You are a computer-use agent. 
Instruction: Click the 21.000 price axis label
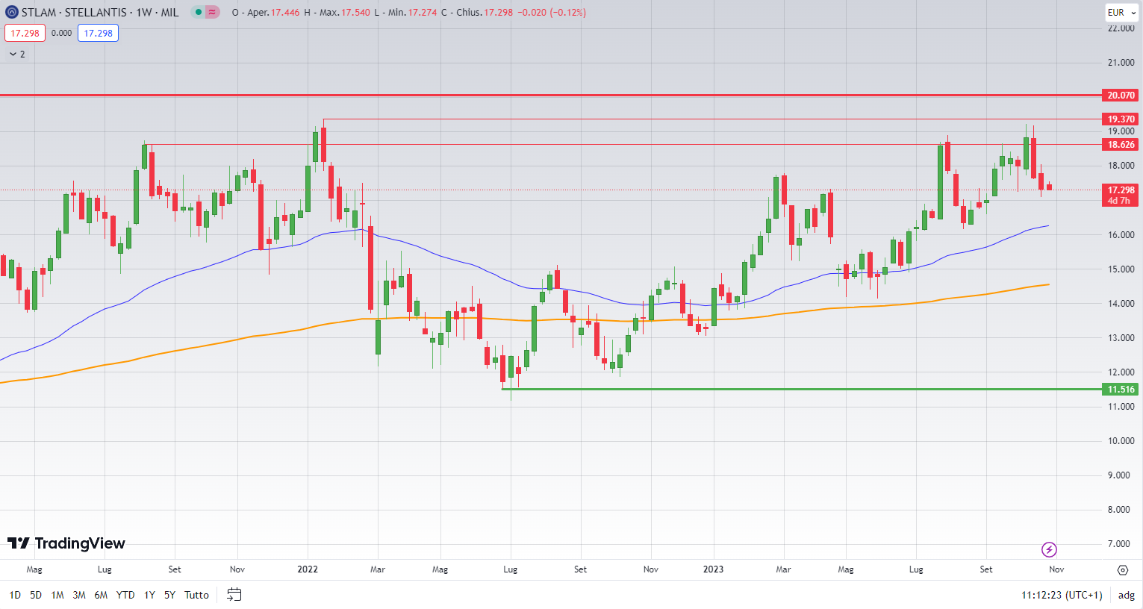(x=1121, y=63)
